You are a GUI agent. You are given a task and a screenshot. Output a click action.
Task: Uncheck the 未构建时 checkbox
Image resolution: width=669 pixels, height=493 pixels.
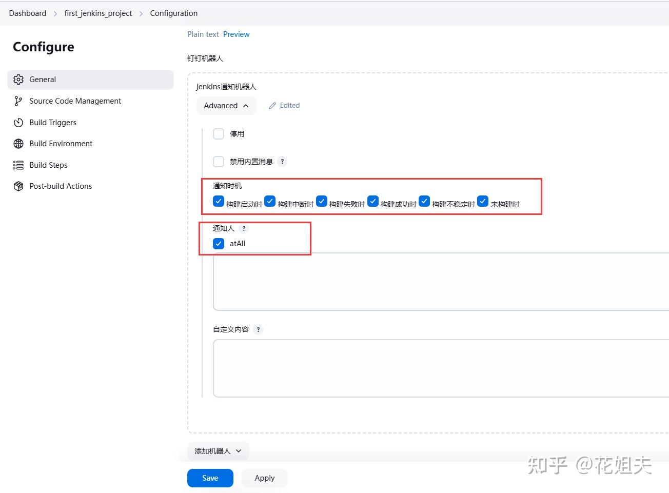tap(483, 201)
